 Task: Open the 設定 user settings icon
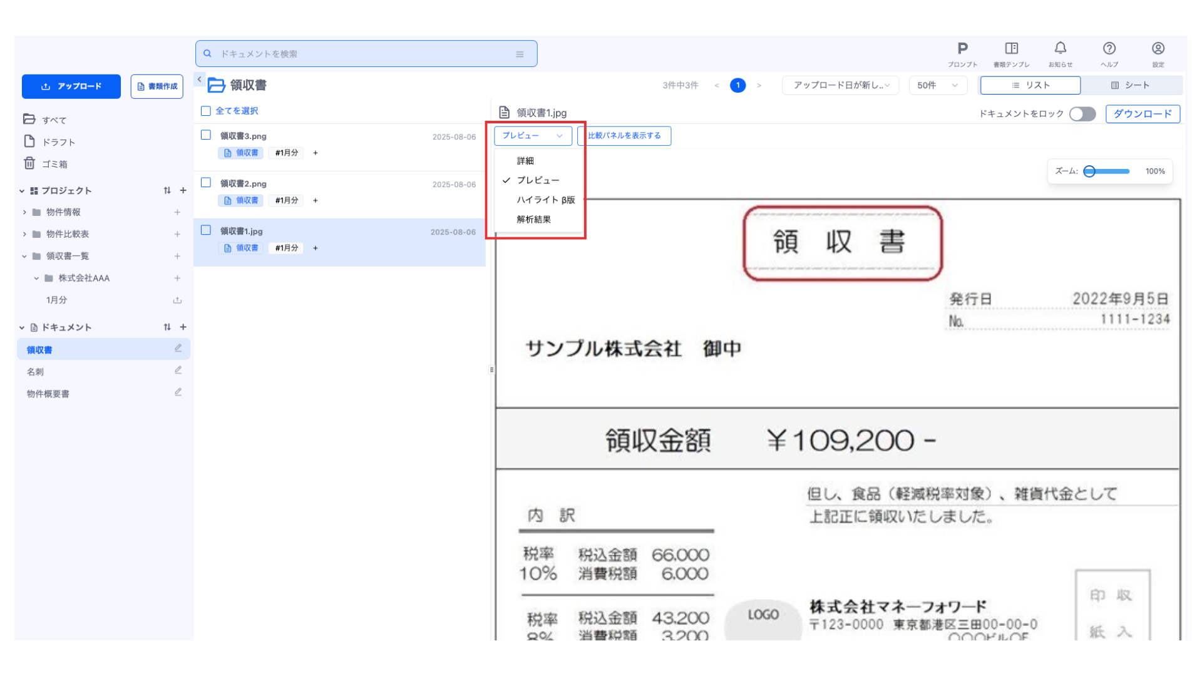click(x=1158, y=49)
